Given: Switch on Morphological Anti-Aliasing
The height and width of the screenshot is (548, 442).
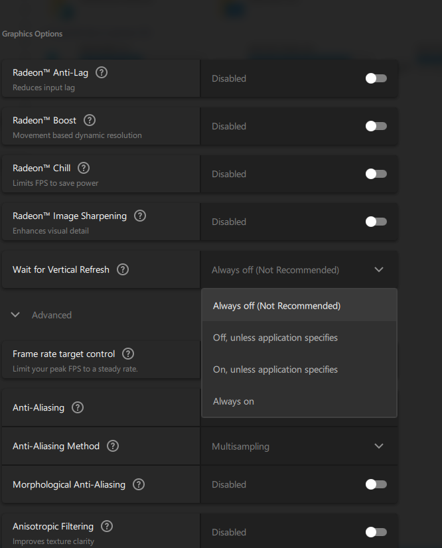Looking at the screenshot, I should (376, 484).
